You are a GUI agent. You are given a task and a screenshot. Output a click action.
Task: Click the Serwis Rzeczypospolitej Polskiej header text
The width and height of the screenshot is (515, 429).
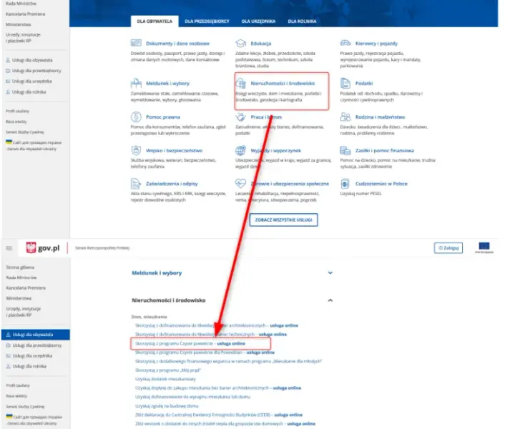(x=102, y=248)
